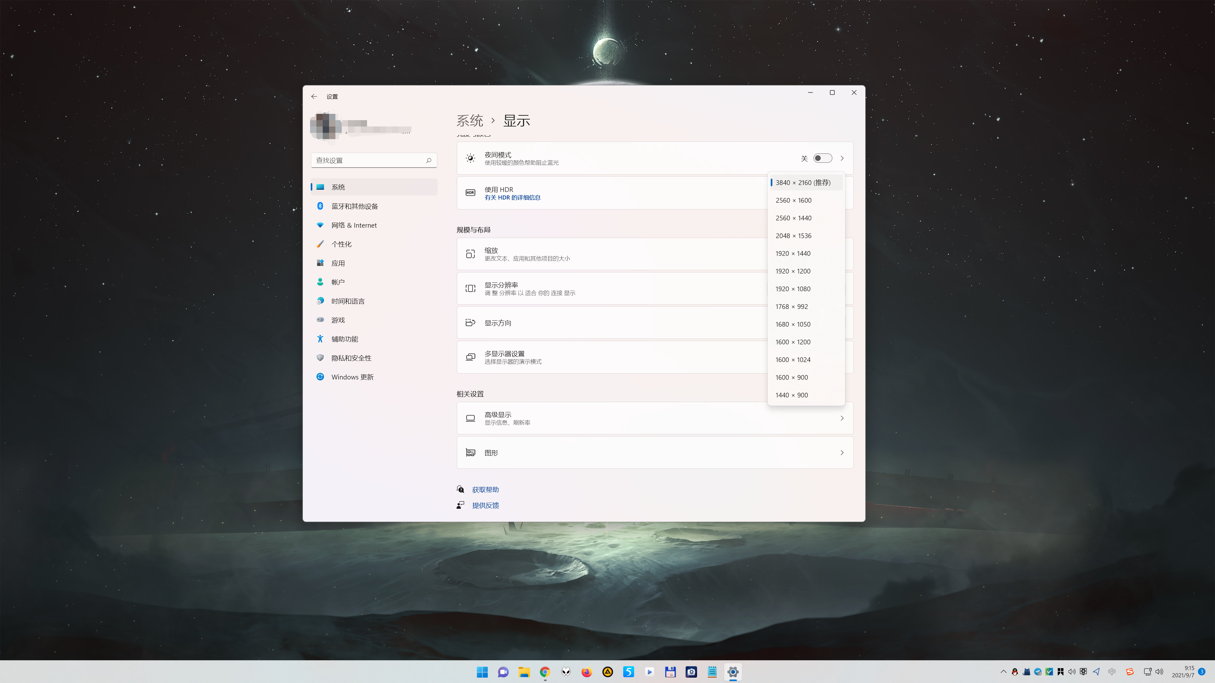This screenshot has height=683, width=1215.
Task: Open 时间和语言 time and language
Action: [x=348, y=301]
